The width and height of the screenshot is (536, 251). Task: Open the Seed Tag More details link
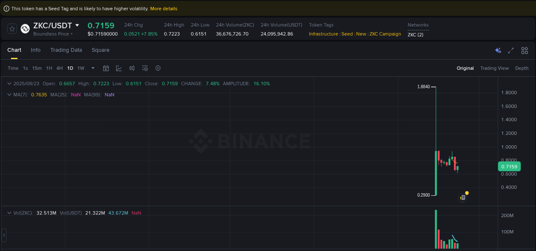coord(163,8)
